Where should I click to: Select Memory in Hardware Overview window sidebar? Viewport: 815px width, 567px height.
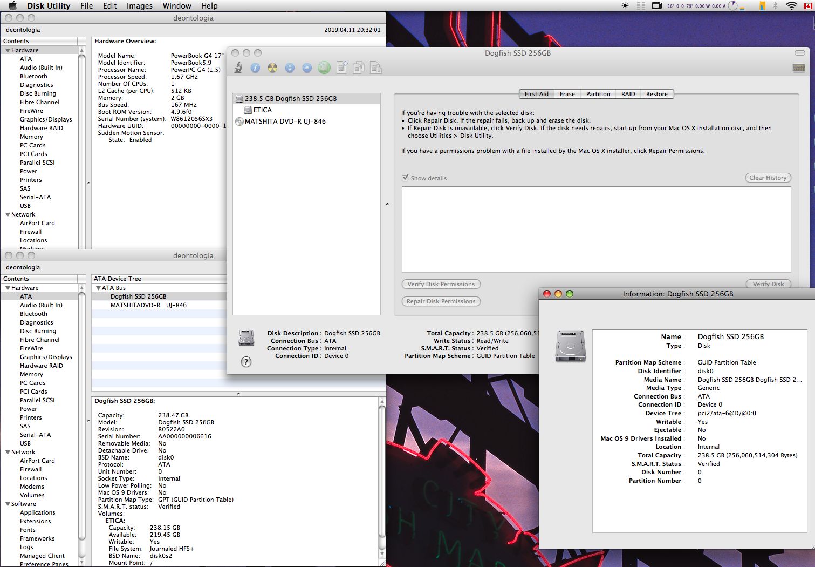[31, 137]
